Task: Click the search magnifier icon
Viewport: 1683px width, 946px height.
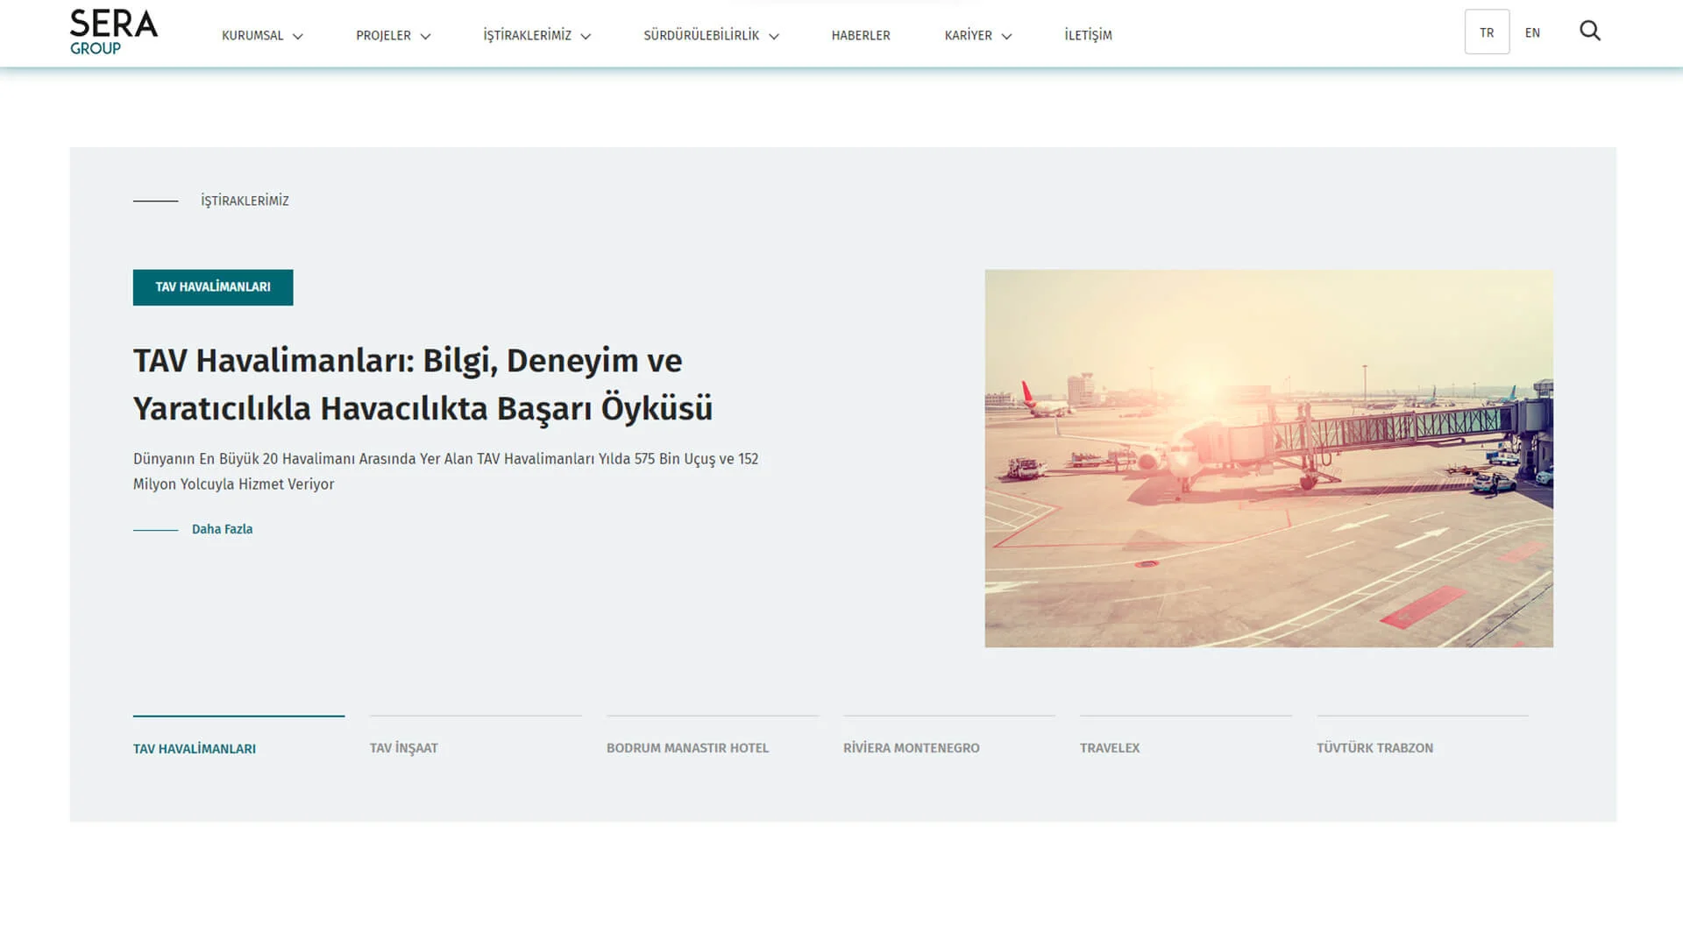Action: click(1589, 32)
